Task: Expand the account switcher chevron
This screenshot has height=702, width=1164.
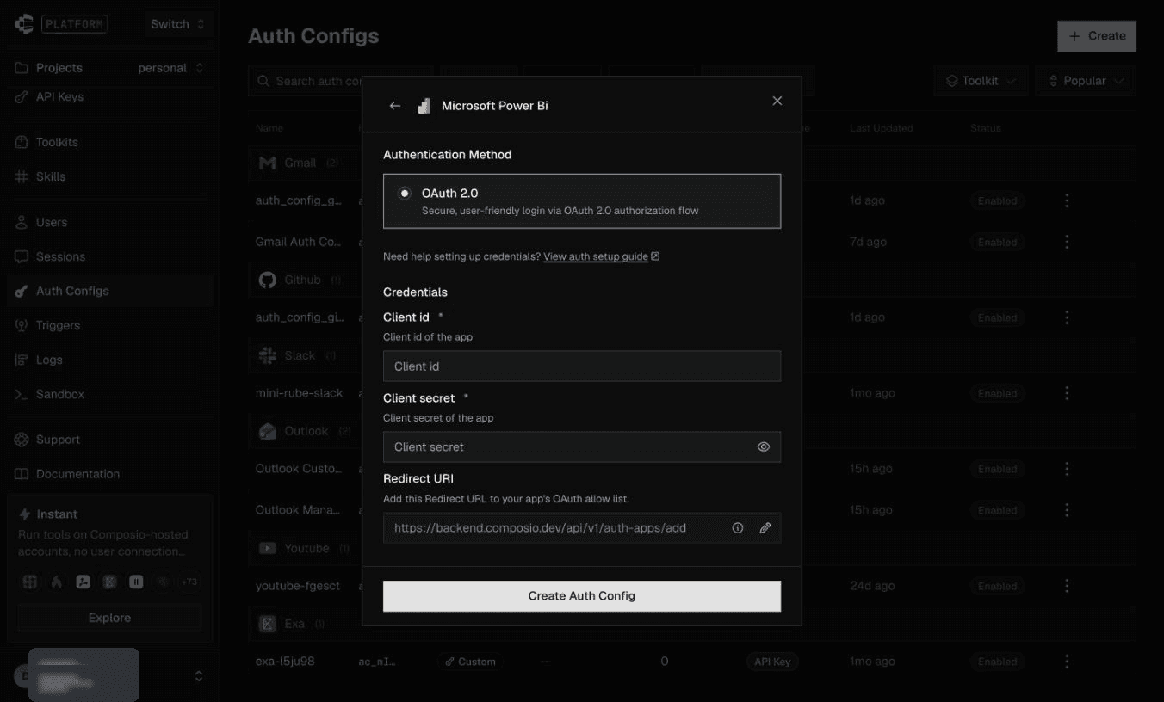Action: (199, 676)
